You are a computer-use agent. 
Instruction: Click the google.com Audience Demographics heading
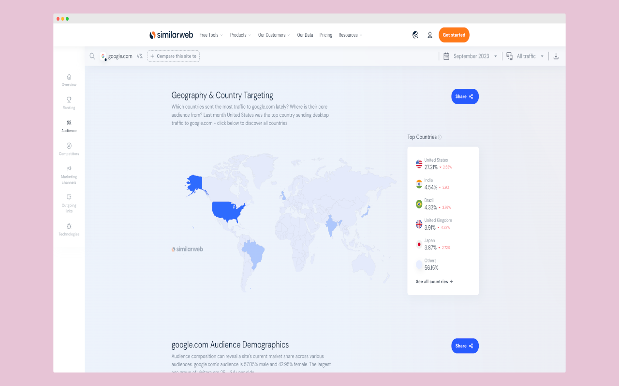[x=230, y=345]
